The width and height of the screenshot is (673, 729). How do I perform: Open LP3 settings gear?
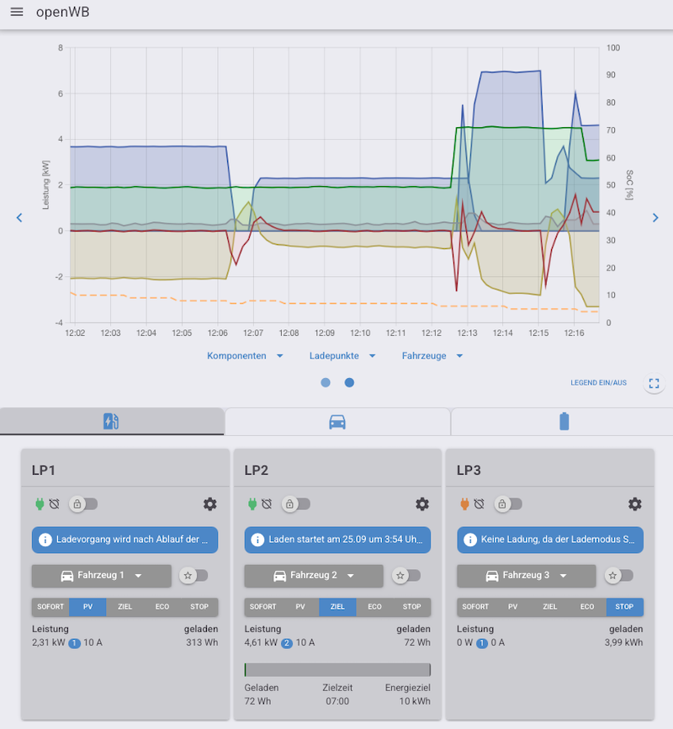point(635,503)
